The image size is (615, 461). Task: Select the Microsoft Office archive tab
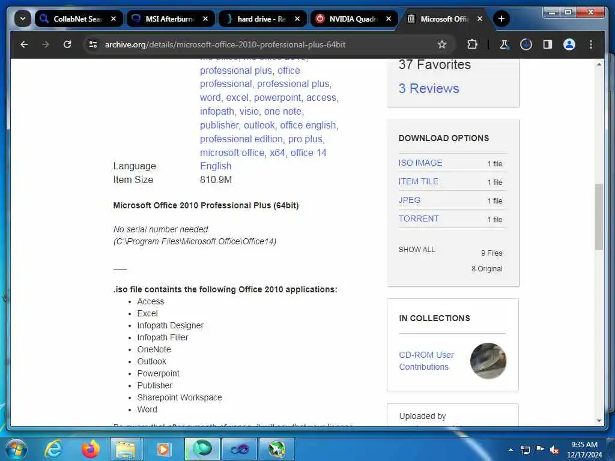445,19
